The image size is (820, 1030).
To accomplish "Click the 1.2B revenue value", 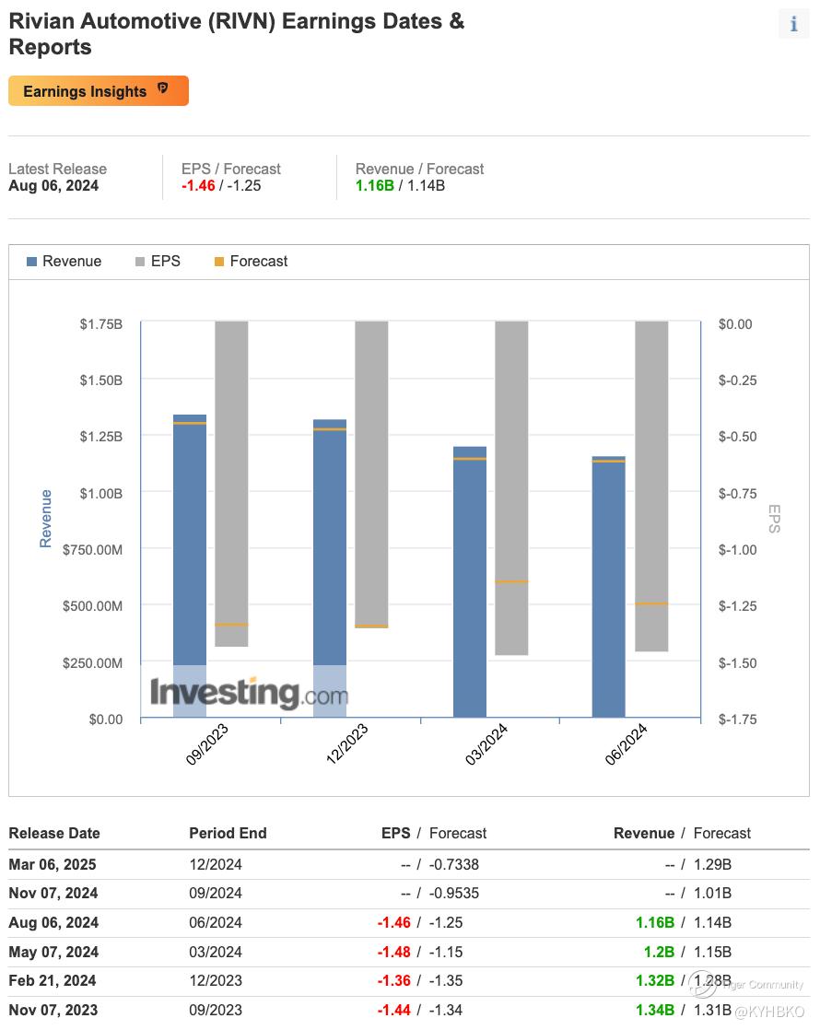I will [x=659, y=952].
